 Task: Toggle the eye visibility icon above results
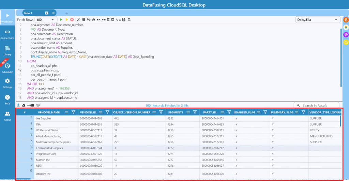point(38,105)
